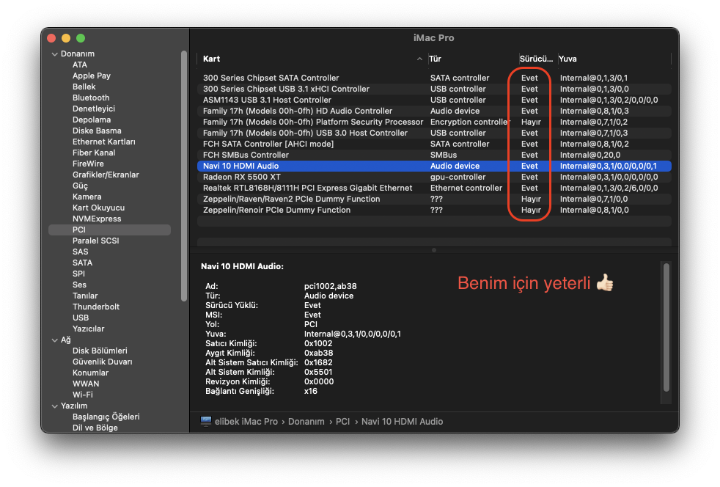Click the computer icon in path bar
The height and width of the screenshot is (487, 720).
(x=206, y=422)
